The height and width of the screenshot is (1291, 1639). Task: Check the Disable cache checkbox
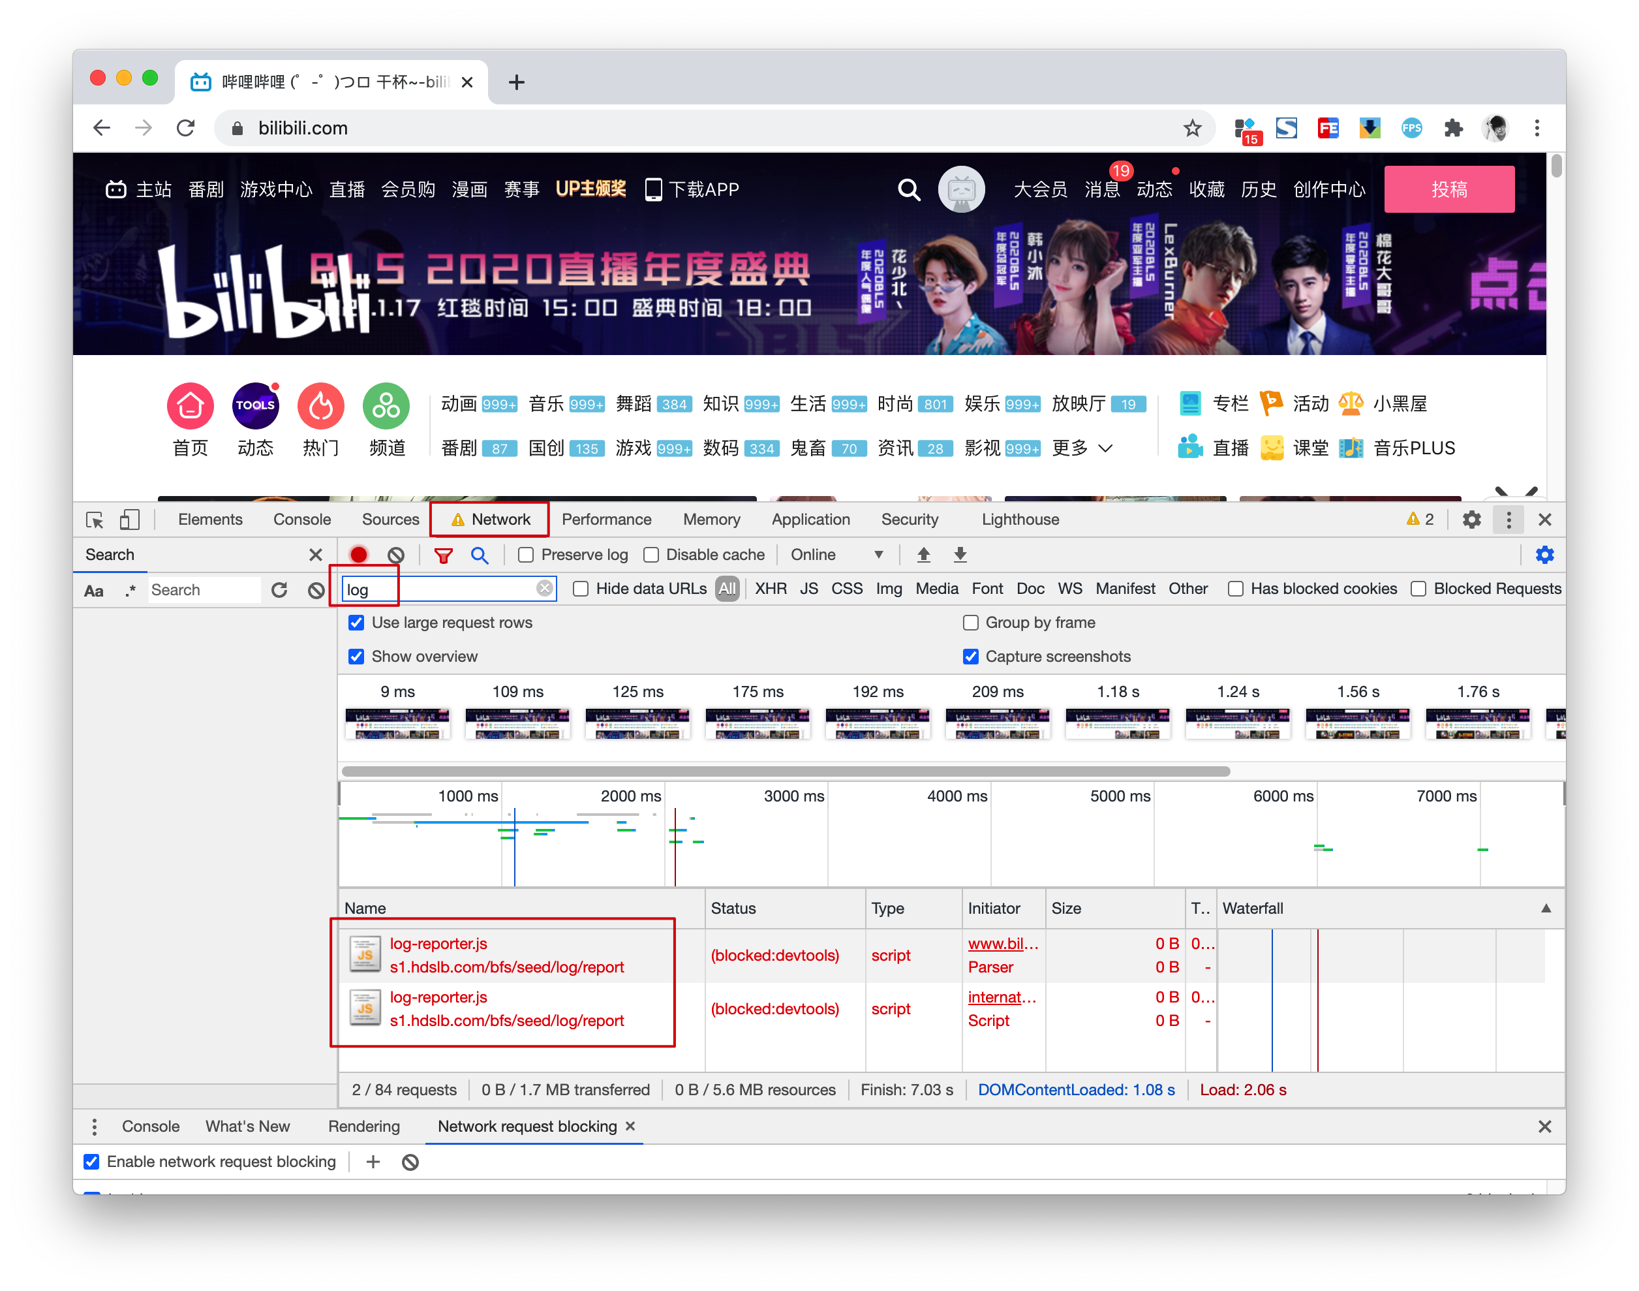[651, 555]
